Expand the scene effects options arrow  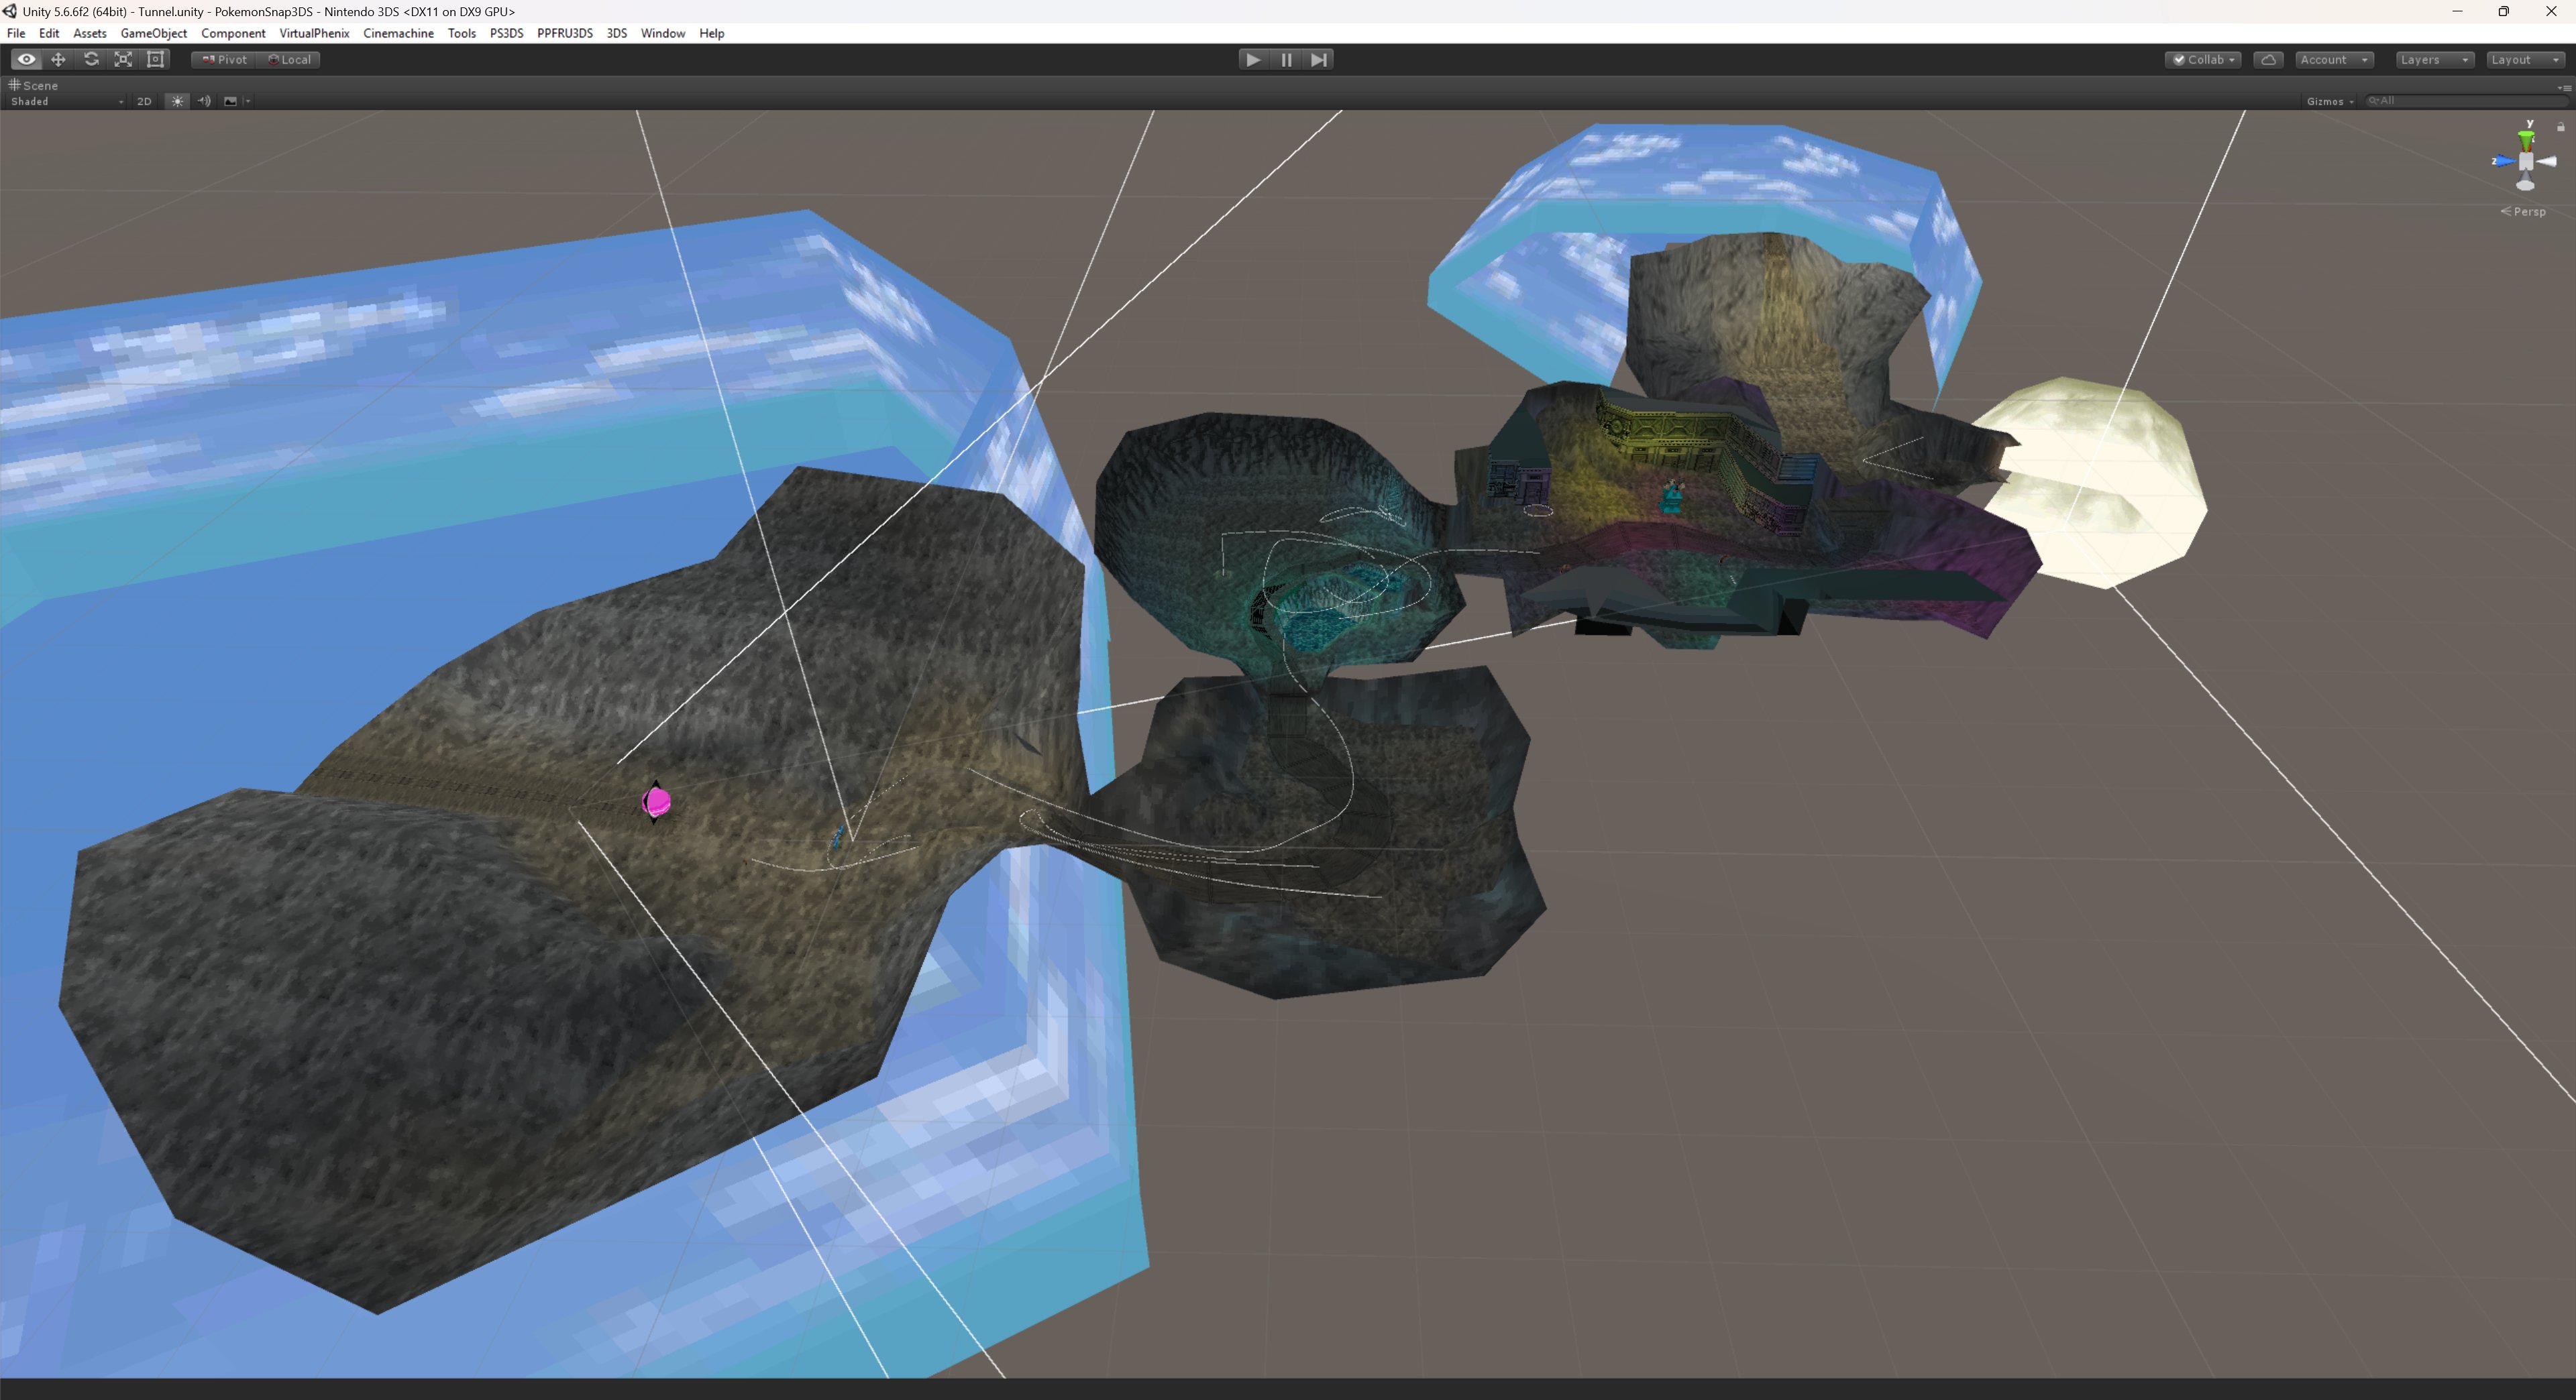coord(247,101)
